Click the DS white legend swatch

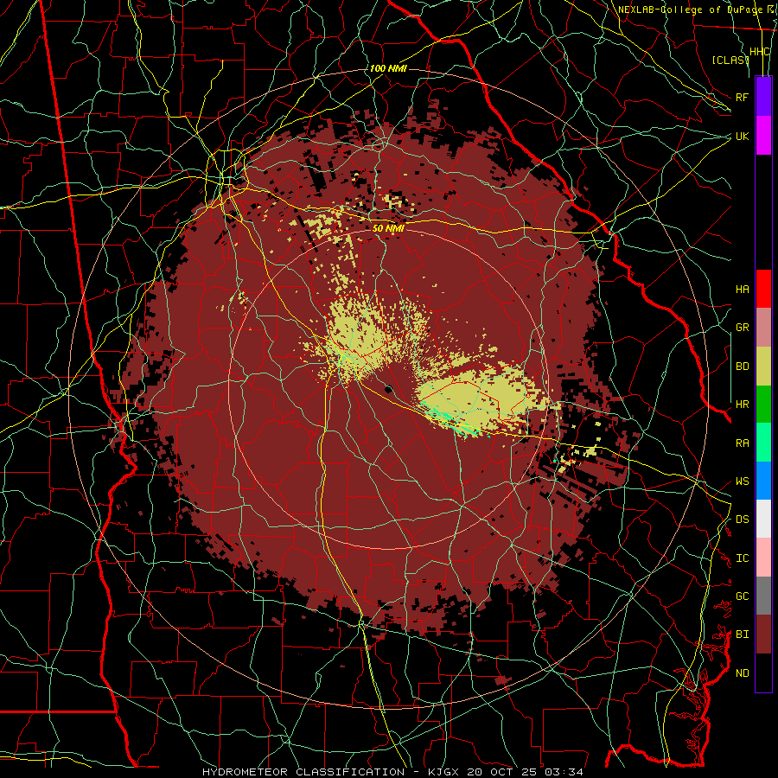[x=763, y=519]
